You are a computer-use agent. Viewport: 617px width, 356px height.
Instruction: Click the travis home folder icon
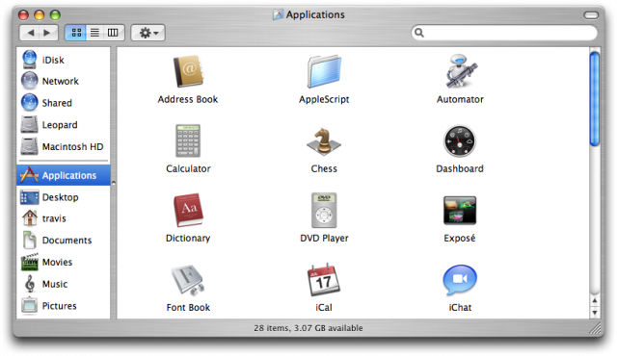tap(30, 218)
